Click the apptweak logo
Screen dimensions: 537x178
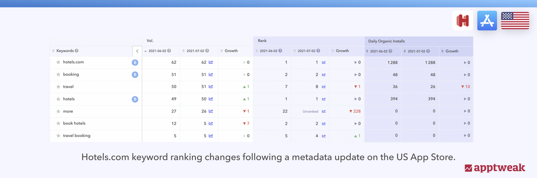pos(495,168)
